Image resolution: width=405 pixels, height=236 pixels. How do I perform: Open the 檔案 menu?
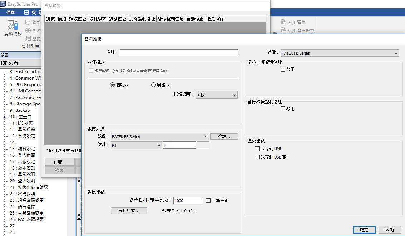pos(10,12)
